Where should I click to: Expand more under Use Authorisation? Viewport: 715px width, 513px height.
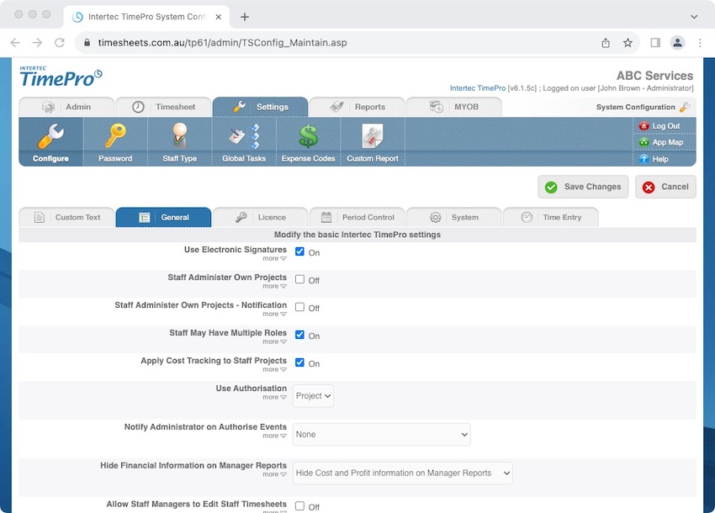(x=274, y=398)
